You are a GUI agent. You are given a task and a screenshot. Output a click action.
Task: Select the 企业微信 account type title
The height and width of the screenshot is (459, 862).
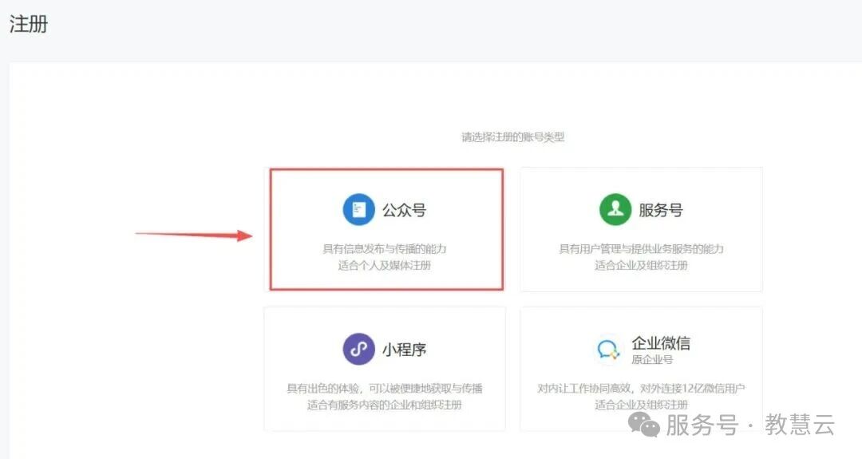pyautogui.click(x=661, y=343)
